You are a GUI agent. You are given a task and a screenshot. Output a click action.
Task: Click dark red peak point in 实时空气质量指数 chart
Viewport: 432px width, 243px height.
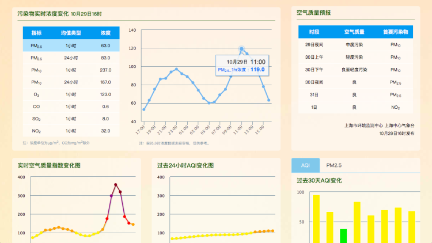coord(116,185)
